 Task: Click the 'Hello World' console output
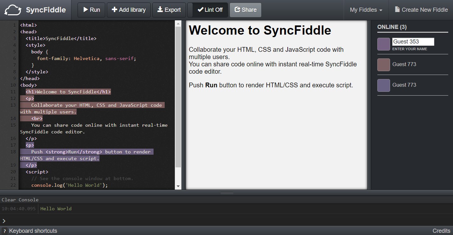tap(56, 209)
